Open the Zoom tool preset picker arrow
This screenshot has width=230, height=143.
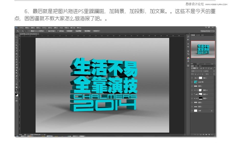20,31
